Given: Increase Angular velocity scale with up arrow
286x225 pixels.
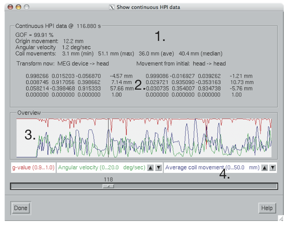Looking at the screenshot, I should click(x=150, y=168).
